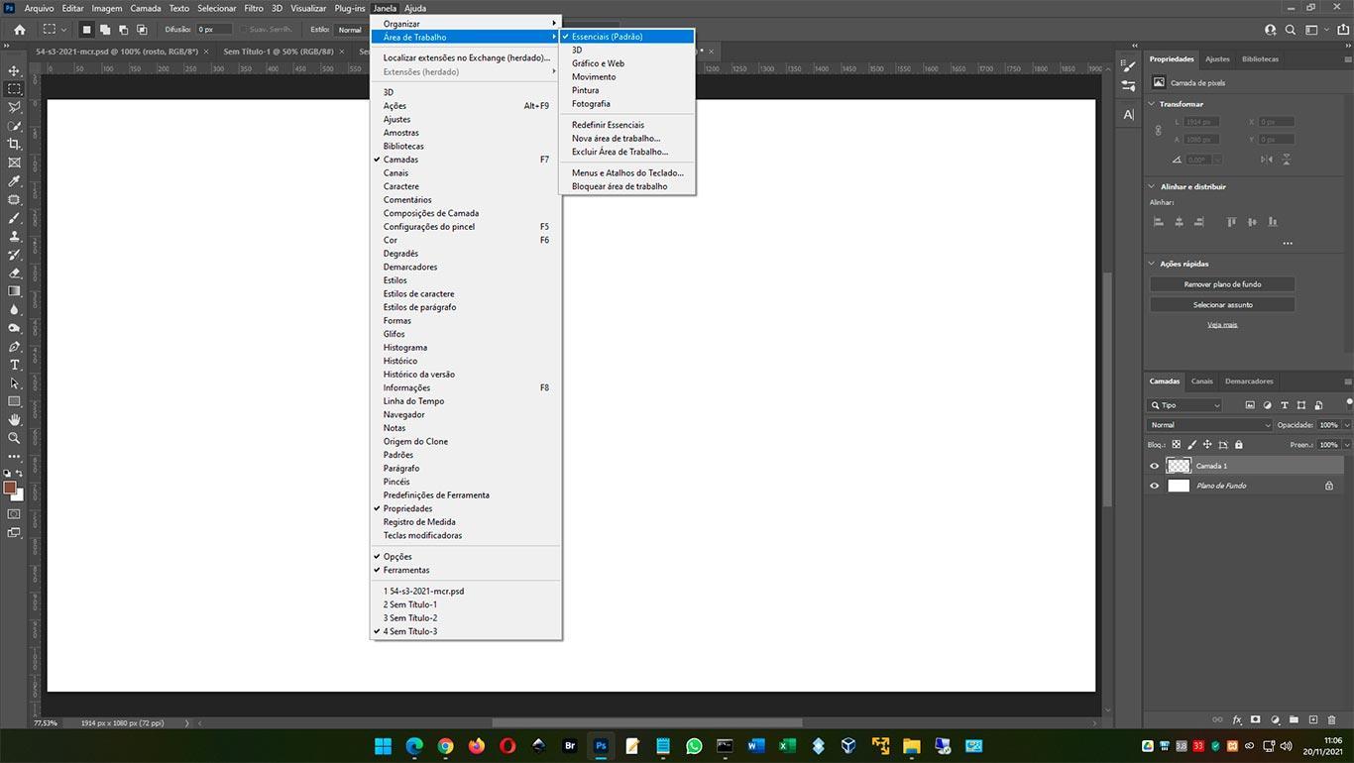
Task: Select the Horizontal Type tool
Action: click(x=14, y=365)
